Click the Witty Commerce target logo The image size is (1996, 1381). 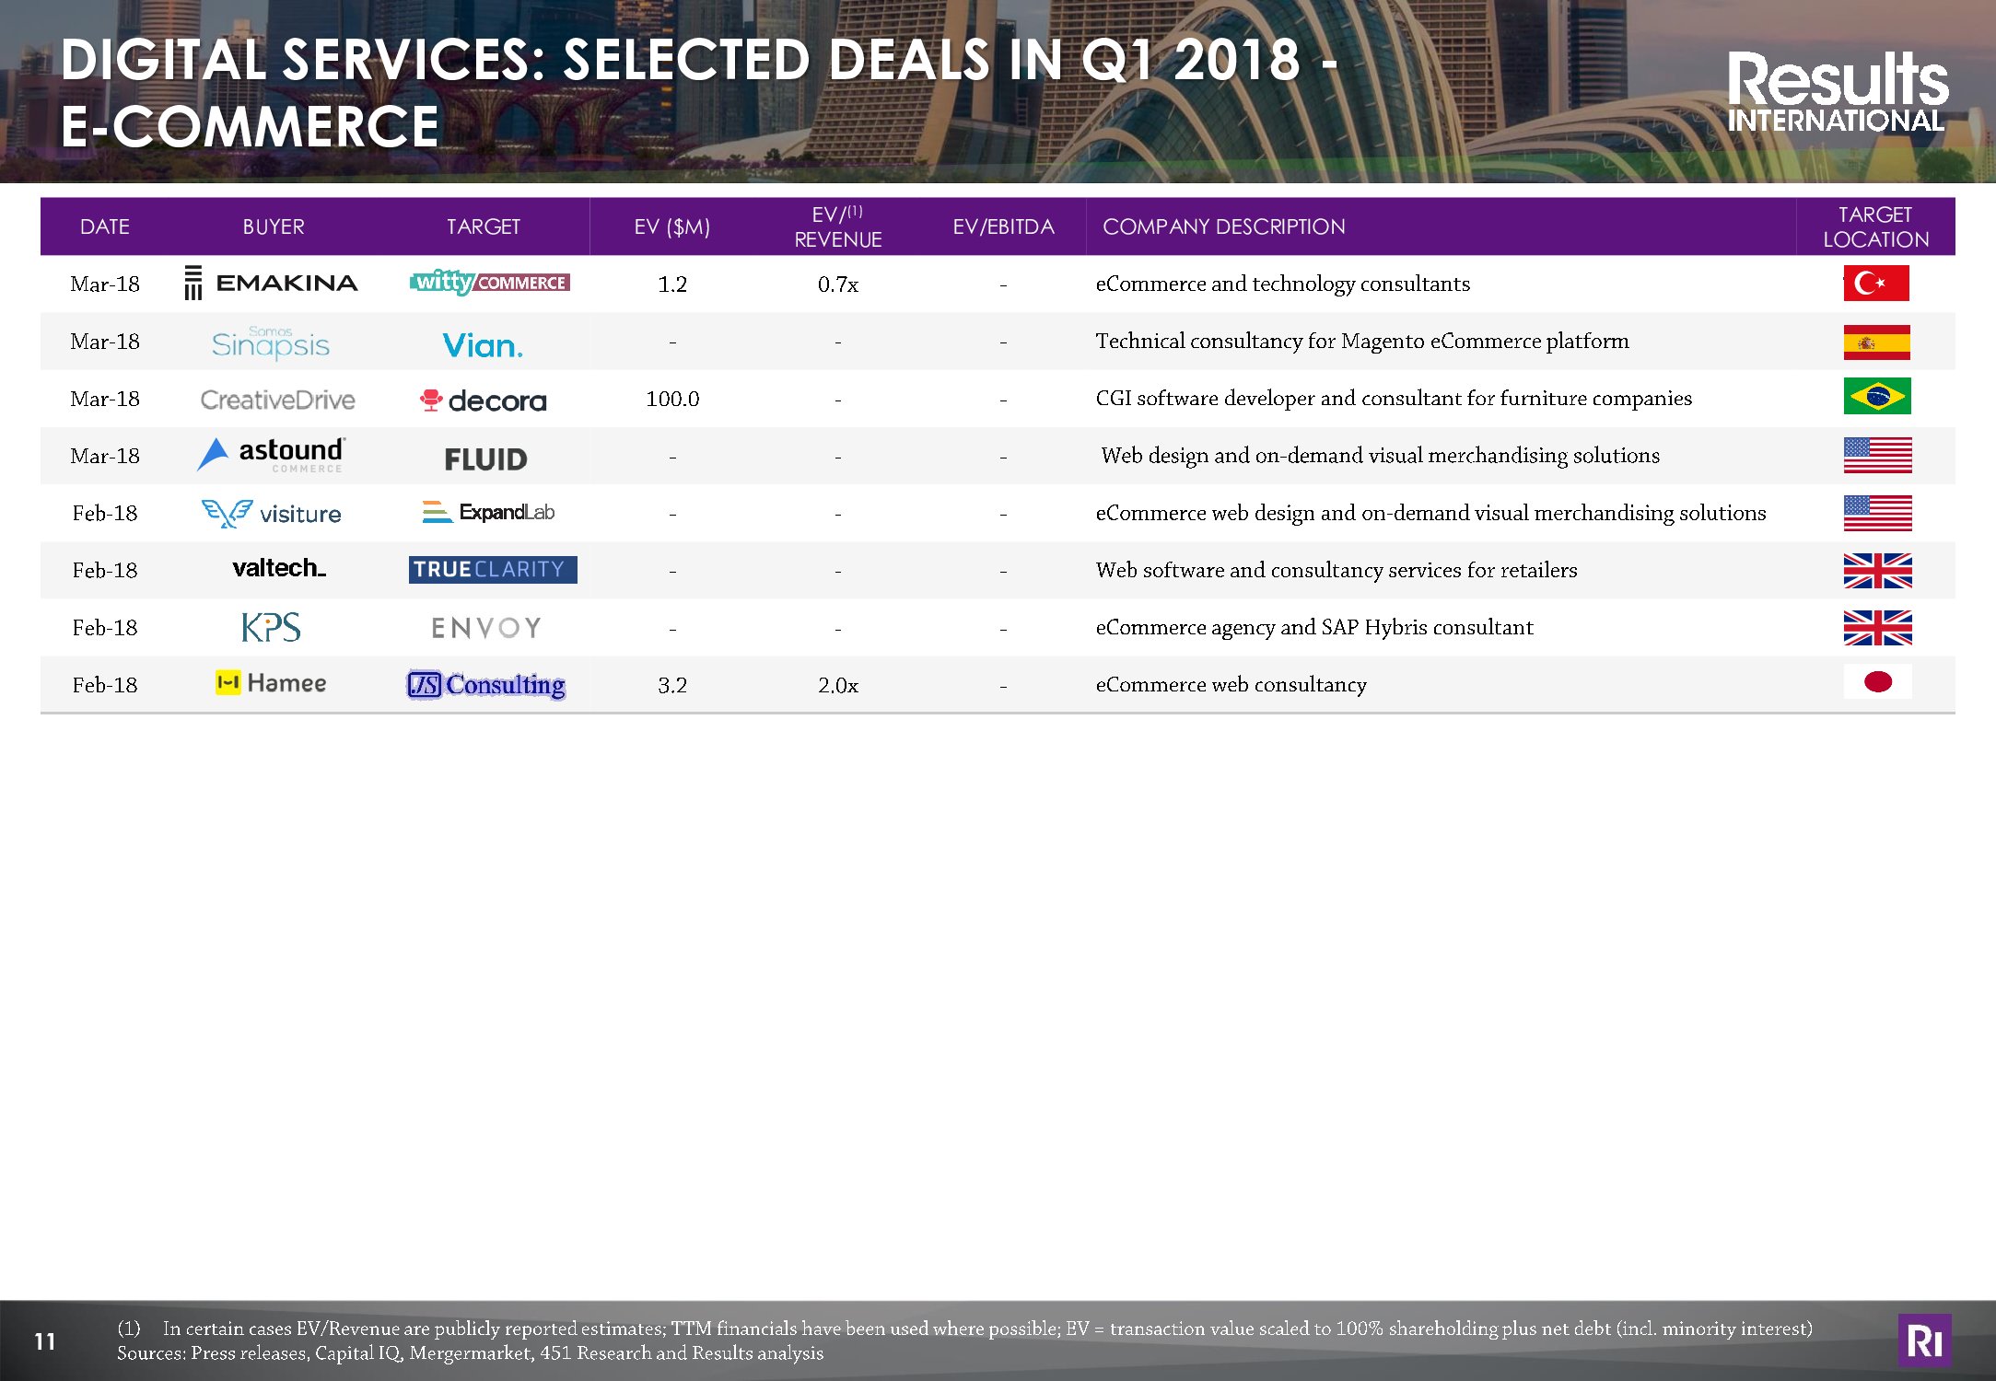pos(489,283)
